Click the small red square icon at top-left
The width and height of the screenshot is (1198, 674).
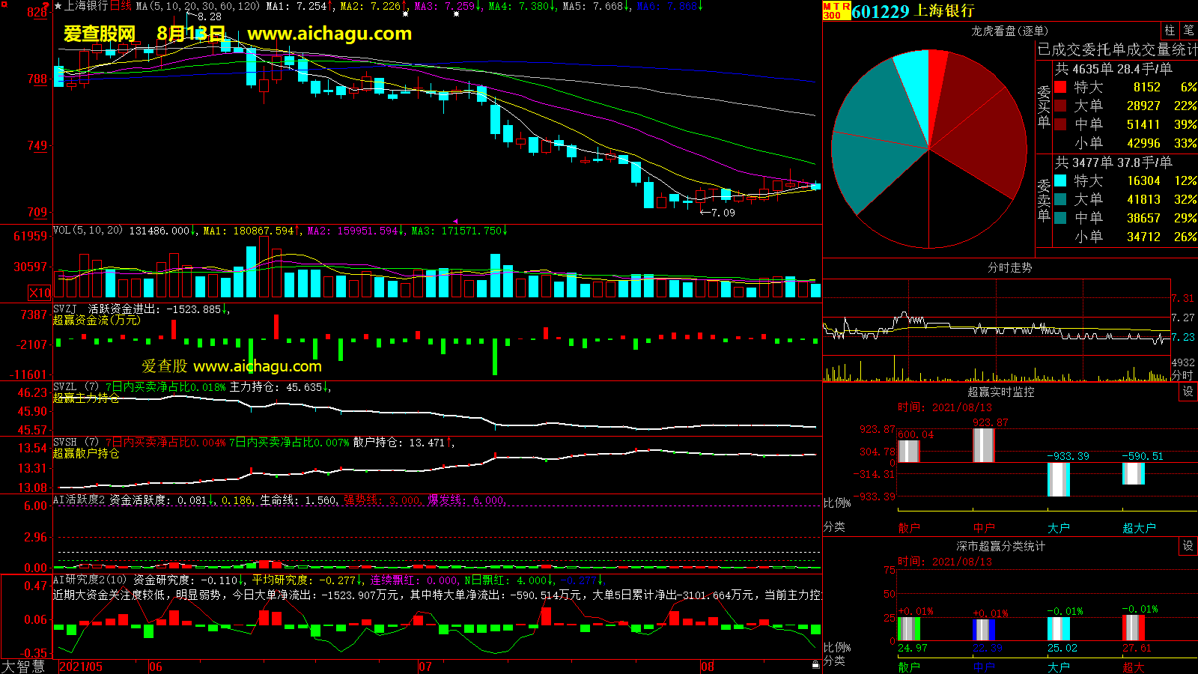point(4,5)
